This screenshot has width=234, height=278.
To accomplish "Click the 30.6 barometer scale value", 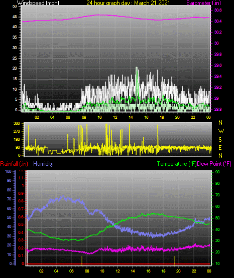I will point(218,11).
